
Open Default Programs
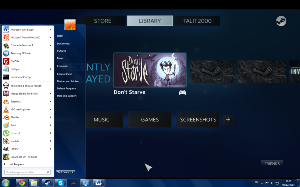(x=66, y=89)
